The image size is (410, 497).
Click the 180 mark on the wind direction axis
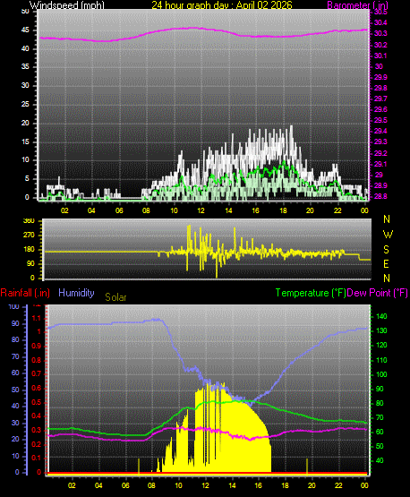[x=29, y=250]
